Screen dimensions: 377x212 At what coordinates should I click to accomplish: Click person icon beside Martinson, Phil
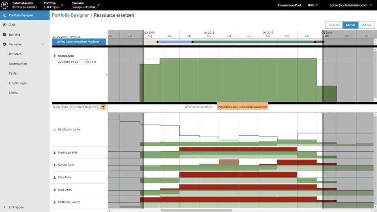55,153
